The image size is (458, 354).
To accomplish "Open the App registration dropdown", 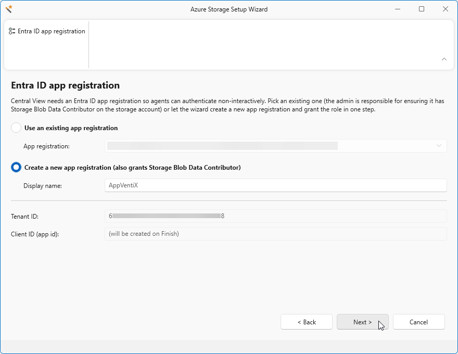I will pyautogui.click(x=275, y=146).
